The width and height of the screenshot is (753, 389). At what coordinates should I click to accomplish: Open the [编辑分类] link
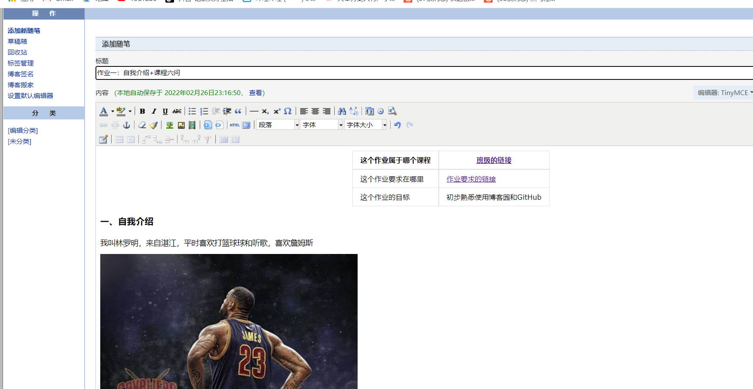click(23, 131)
